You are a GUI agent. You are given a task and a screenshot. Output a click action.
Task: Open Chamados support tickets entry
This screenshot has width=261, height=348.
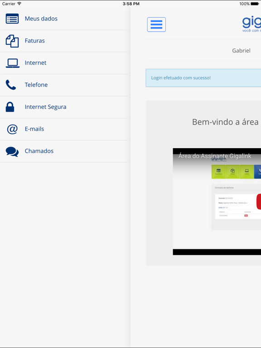coord(64,151)
